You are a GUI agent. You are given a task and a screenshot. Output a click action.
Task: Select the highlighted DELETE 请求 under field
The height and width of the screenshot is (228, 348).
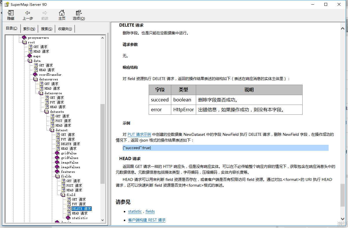[82, 209]
